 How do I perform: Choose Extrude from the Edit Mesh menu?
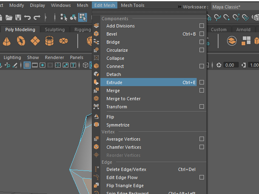coord(114,82)
